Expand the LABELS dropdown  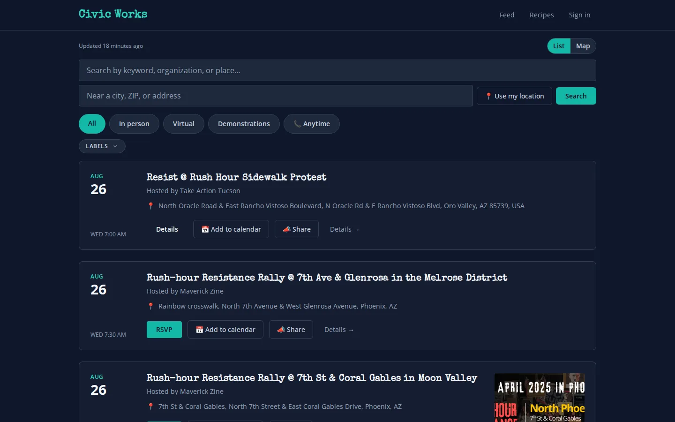pyautogui.click(x=102, y=146)
